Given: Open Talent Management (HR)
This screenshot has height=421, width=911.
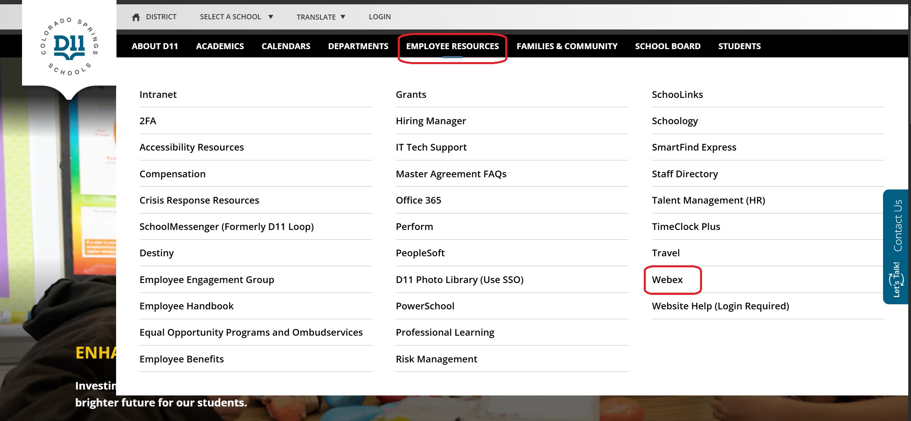Looking at the screenshot, I should [x=709, y=200].
